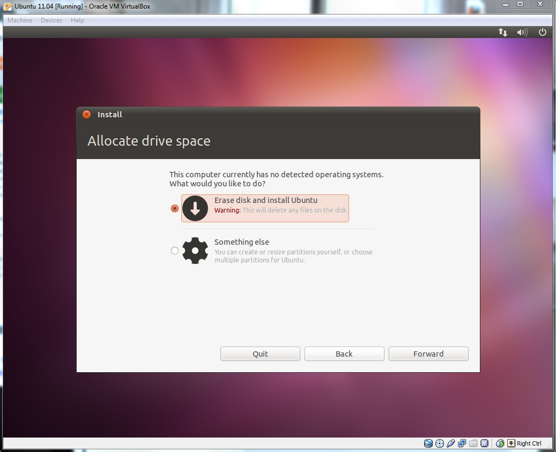Click the gear icon for Something else
This screenshot has width=556, height=452.
[x=195, y=250]
